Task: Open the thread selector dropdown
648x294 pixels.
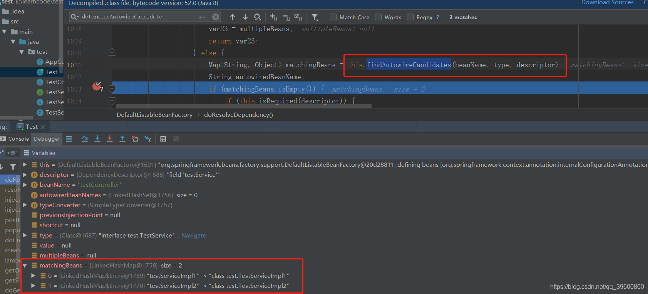Action: 12,153
